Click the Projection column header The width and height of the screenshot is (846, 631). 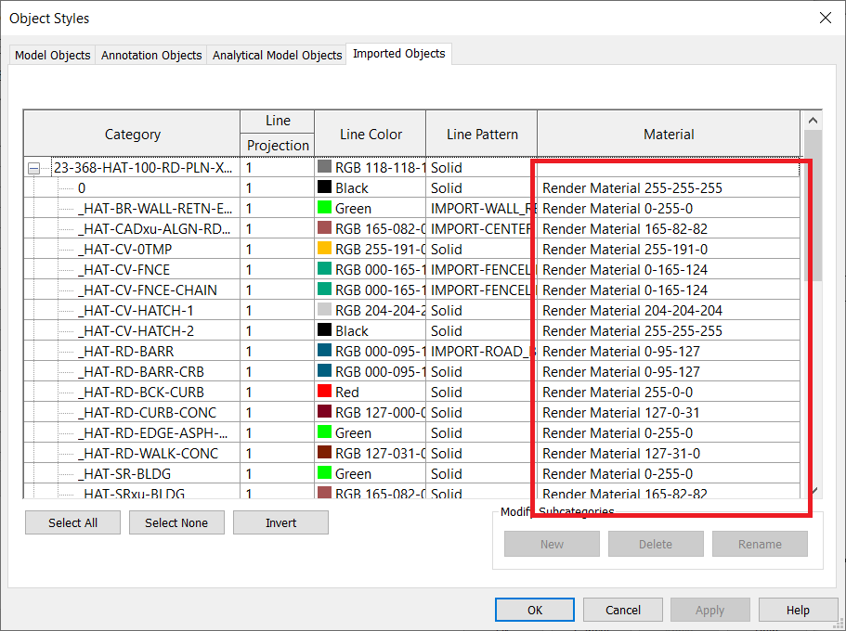(278, 145)
